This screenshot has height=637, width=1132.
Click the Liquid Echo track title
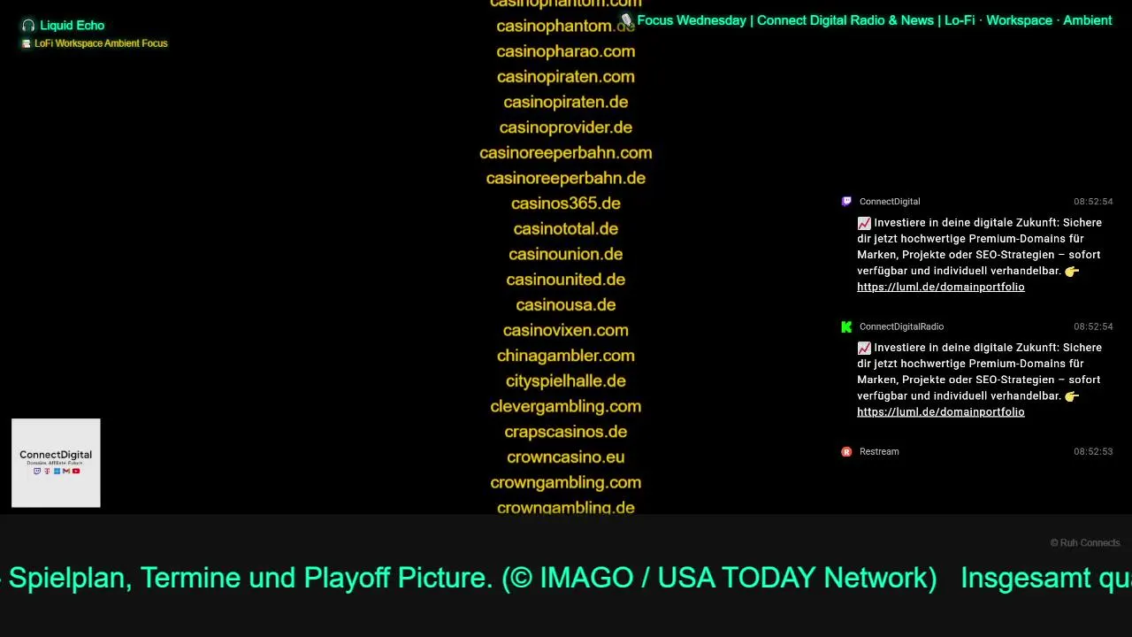pyautogui.click(x=72, y=26)
